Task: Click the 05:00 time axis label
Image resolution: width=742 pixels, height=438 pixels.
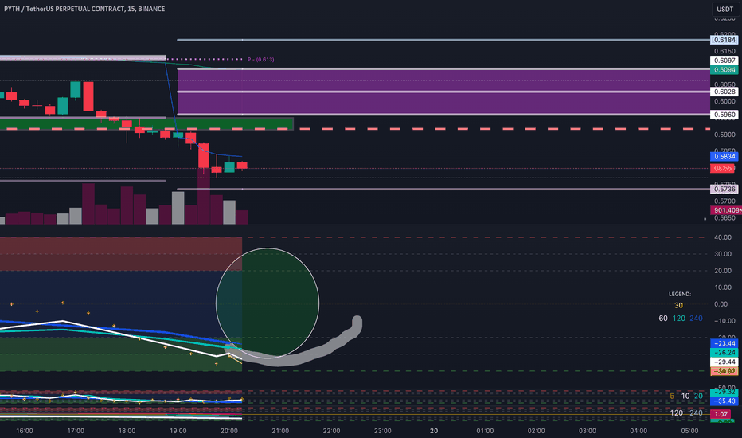Action: [689, 431]
